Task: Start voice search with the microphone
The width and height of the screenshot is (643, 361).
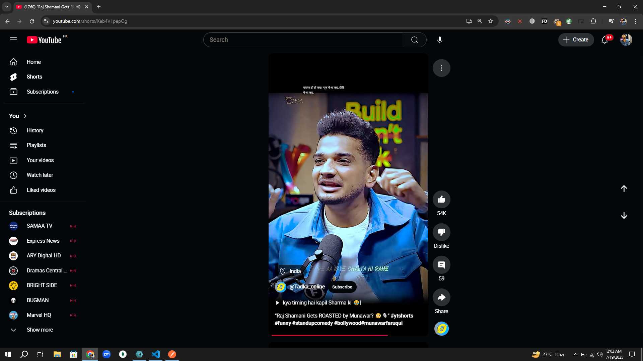Action: [440, 40]
